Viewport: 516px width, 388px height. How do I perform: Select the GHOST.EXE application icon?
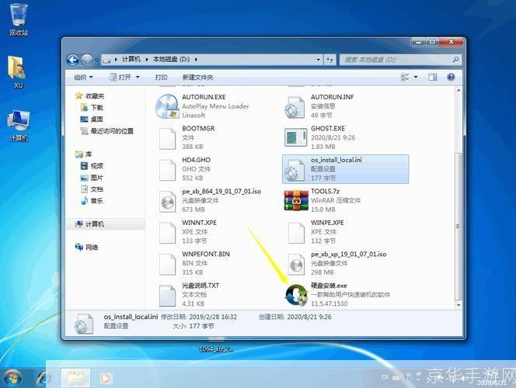296,137
